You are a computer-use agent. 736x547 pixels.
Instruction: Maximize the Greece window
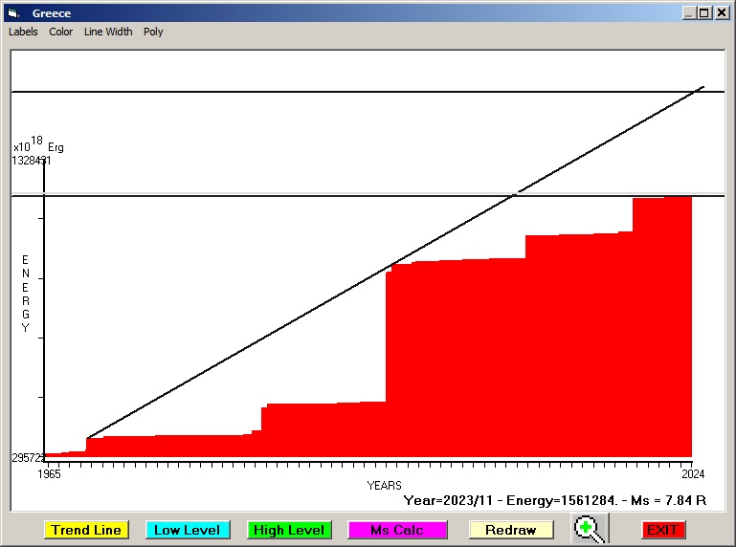pyautogui.click(x=704, y=13)
